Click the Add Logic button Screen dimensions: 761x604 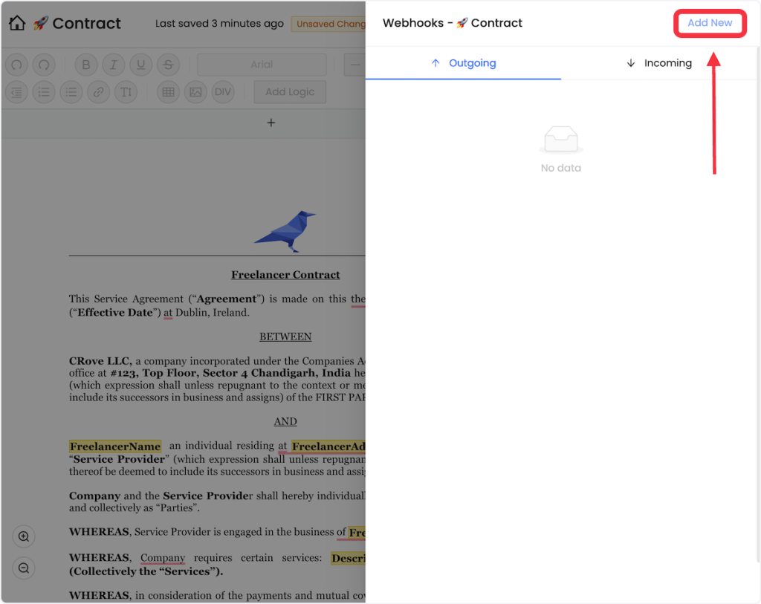tap(290, 92)
